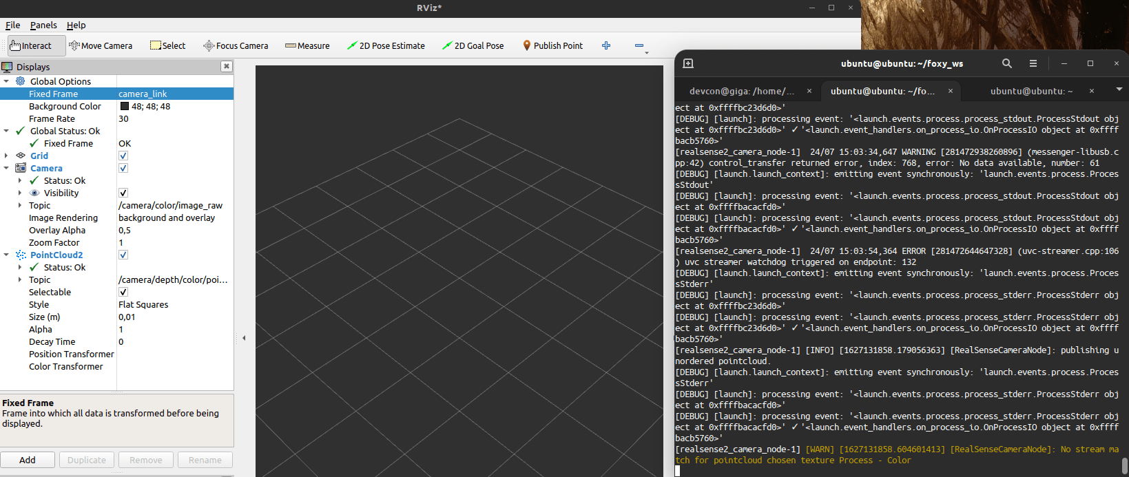Click the Visibility eye icon

[x=34, y=193]
